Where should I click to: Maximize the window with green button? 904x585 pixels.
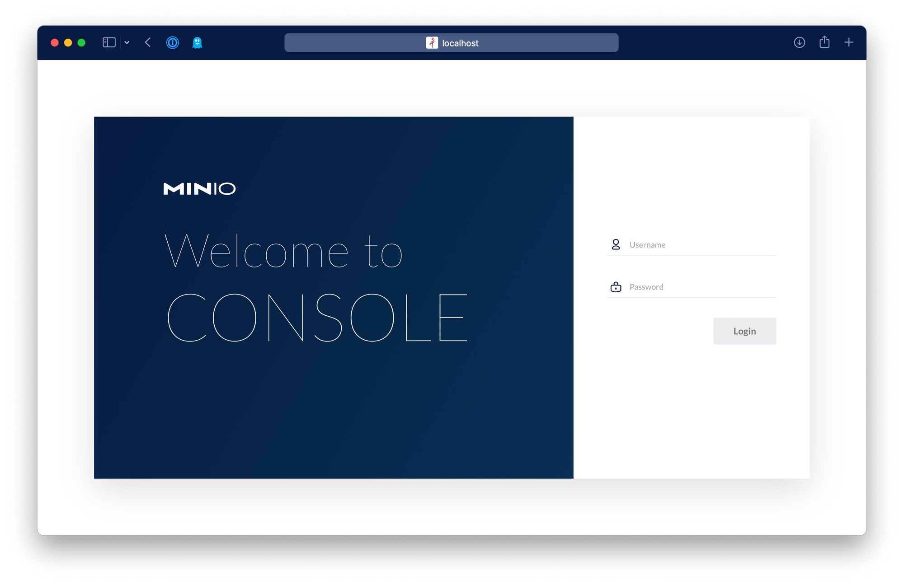(x=81, y=42)
